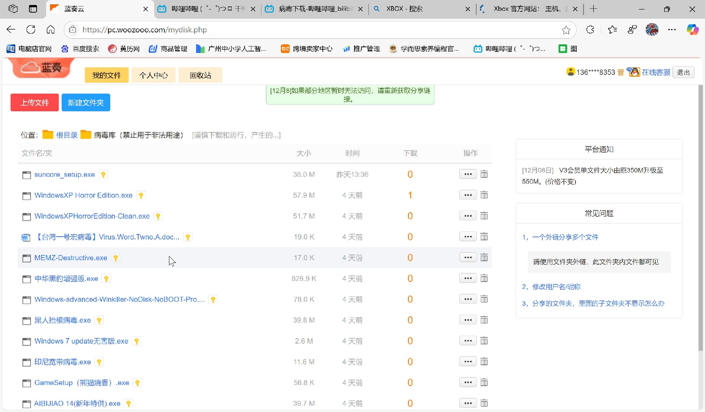
Task: Delete MEMZ-Destructive.exe with trash icon
Action: 484,258
